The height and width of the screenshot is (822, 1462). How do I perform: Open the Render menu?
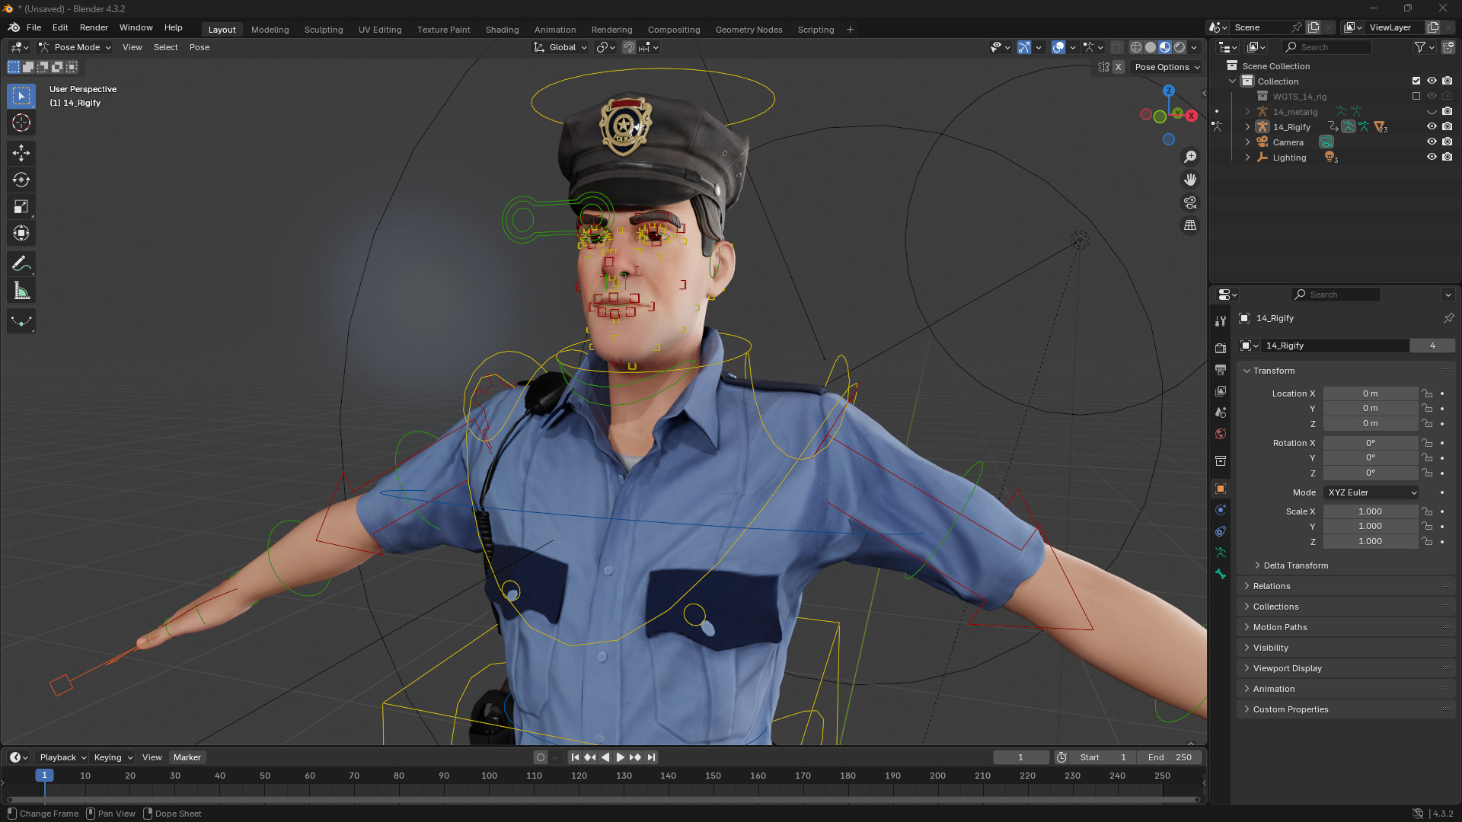94,27
